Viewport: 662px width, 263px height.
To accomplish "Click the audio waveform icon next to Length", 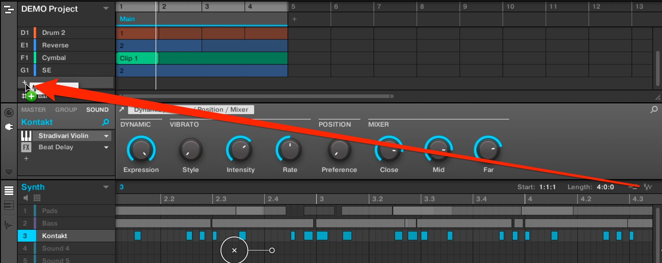I will (648, 187).
